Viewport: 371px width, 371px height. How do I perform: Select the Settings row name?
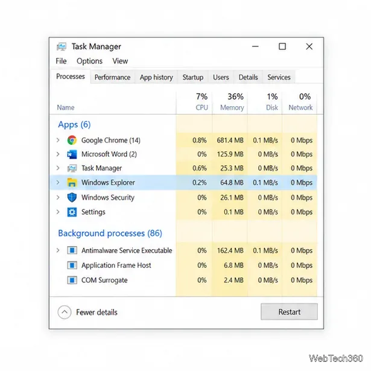pyautogui.click(x=94, y=212)
